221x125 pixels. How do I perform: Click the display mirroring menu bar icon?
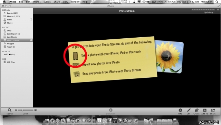coord(139,2)
